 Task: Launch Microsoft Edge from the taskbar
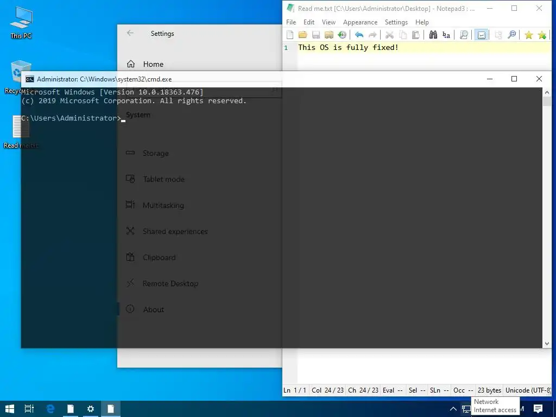pos(50,409)
